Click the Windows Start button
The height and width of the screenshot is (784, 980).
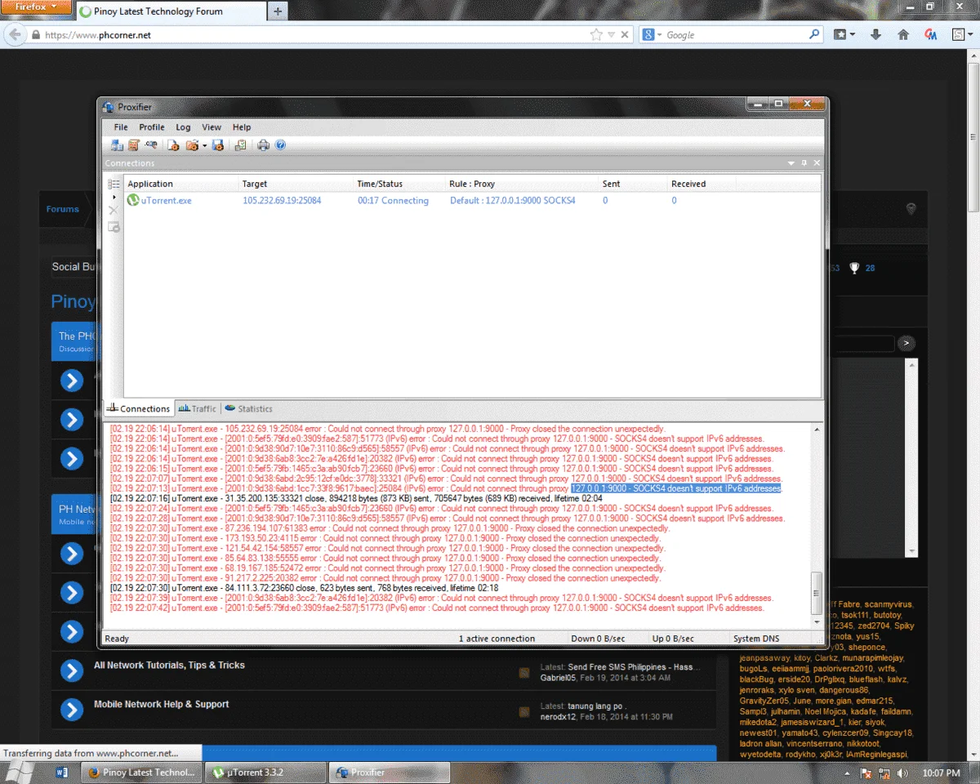(x=20, y=772)
